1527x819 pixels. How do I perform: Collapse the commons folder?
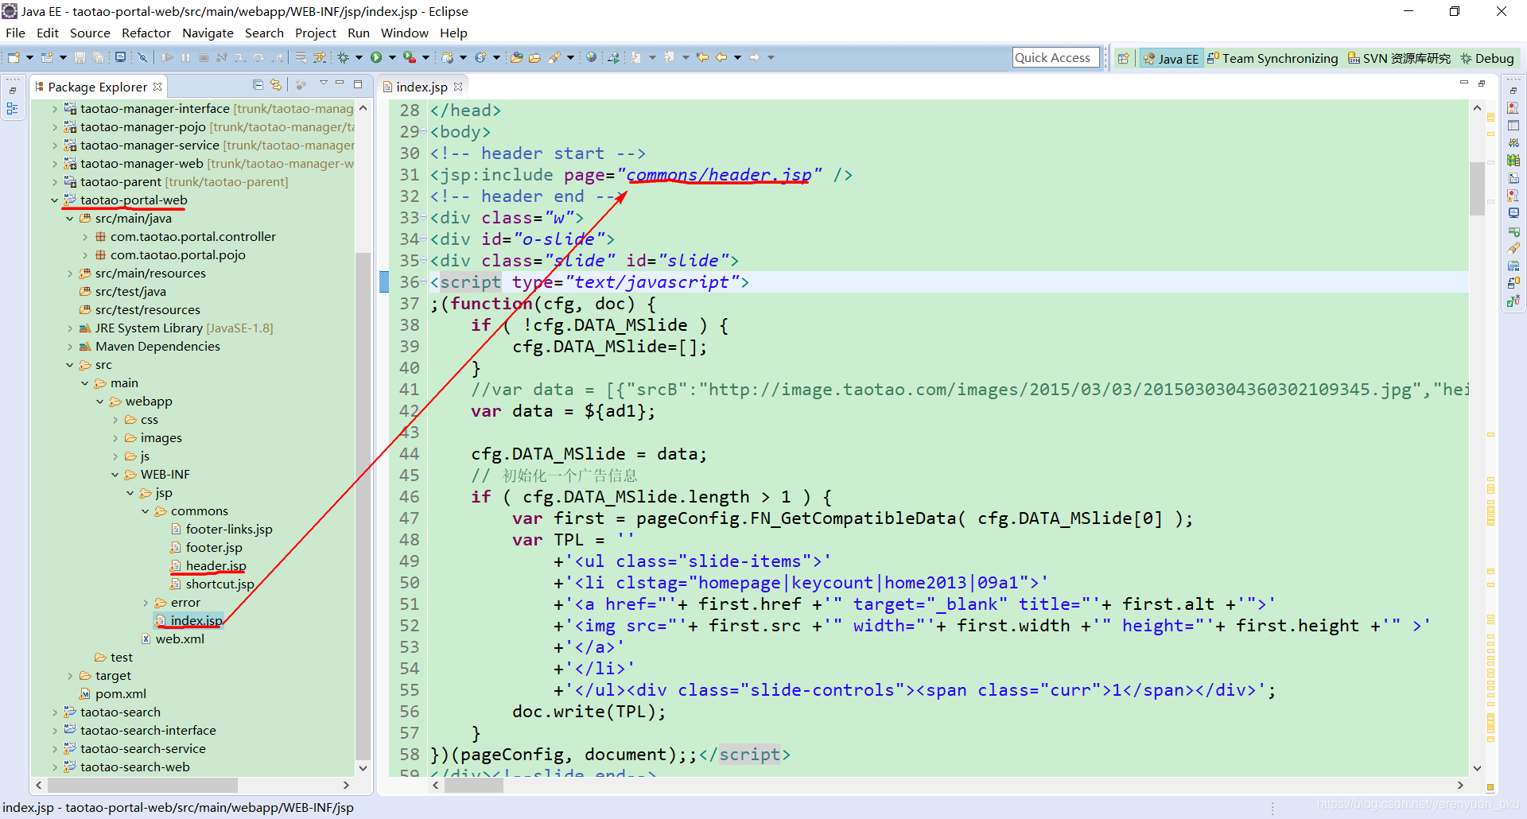click(146, 511)
